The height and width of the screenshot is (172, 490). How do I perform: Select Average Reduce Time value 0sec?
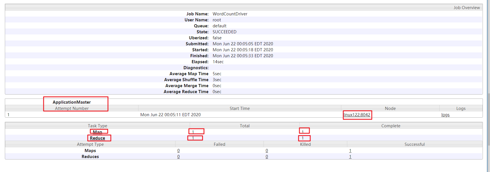point(217,92)
